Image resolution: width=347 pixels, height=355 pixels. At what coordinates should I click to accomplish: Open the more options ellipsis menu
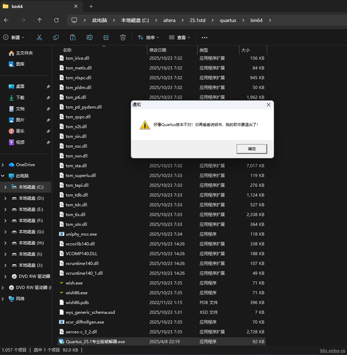tap(205, 37)
